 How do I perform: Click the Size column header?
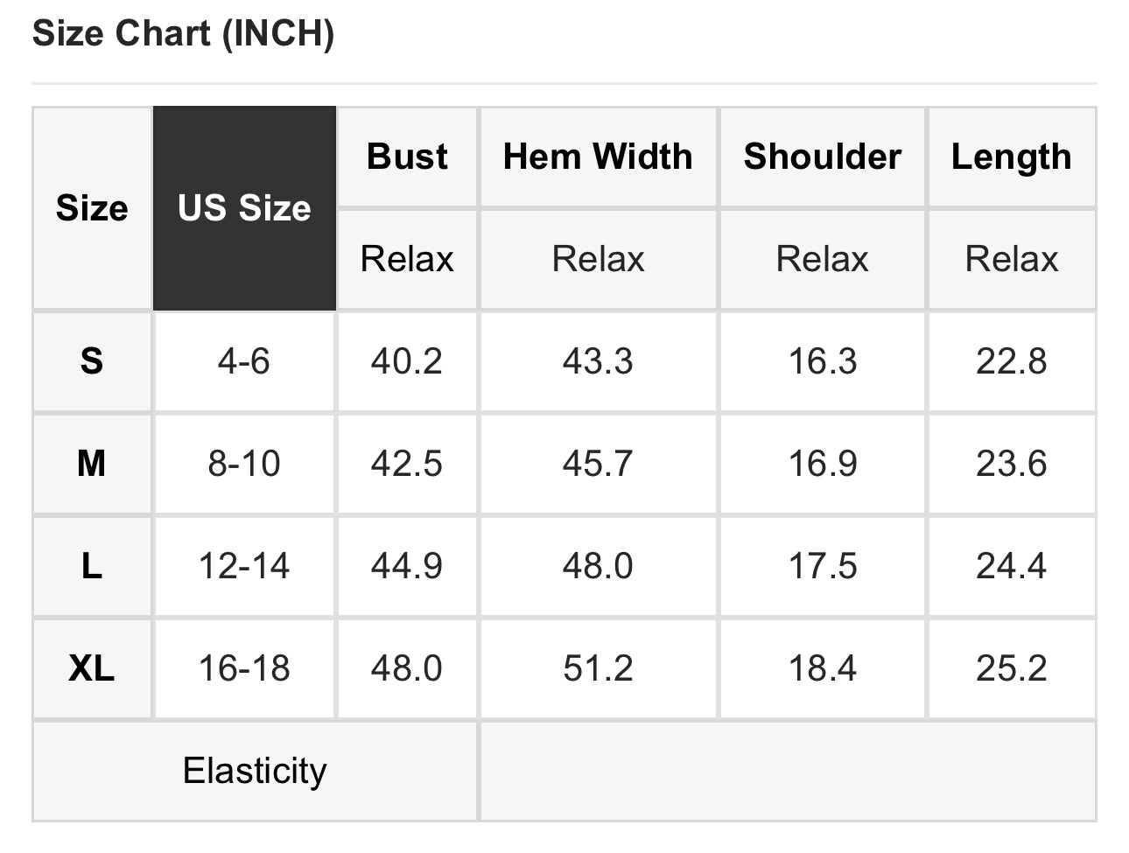[x=92, y=208]
